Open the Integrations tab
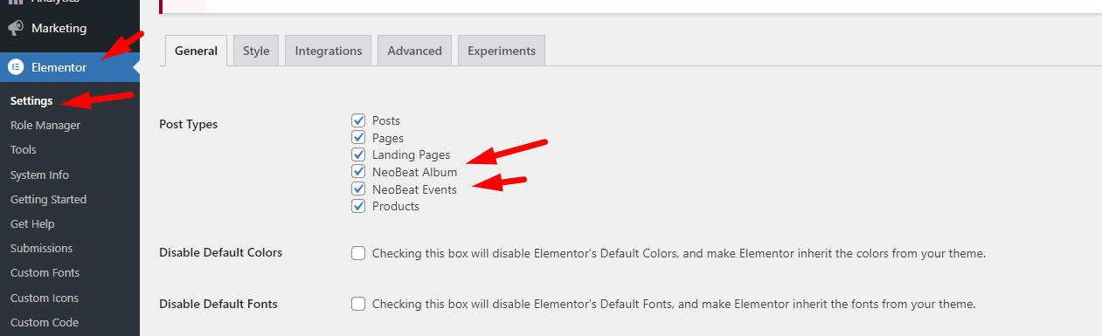This screenshot has height=336, width=1102. 329,51
